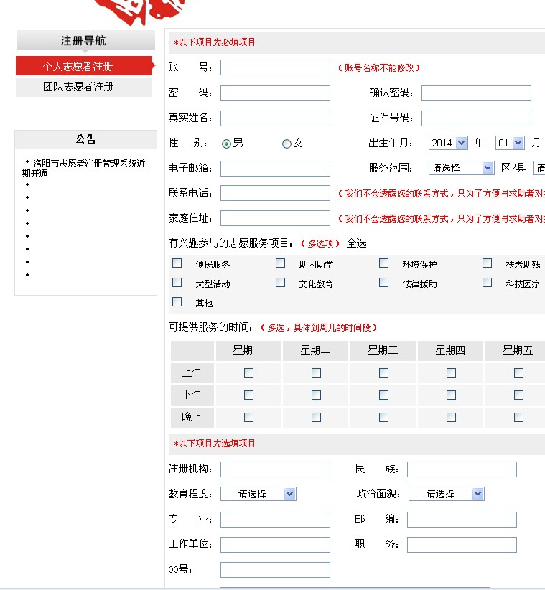
Task: Focus the 注册机构 input field
Action: (x=275, y=469)
